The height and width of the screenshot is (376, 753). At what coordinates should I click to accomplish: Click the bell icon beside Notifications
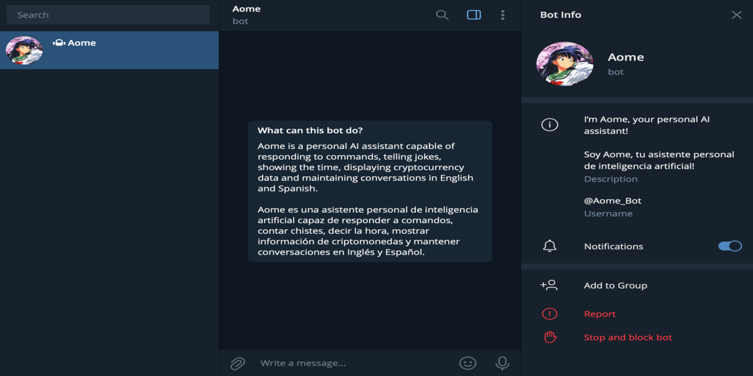click(549, 246)
